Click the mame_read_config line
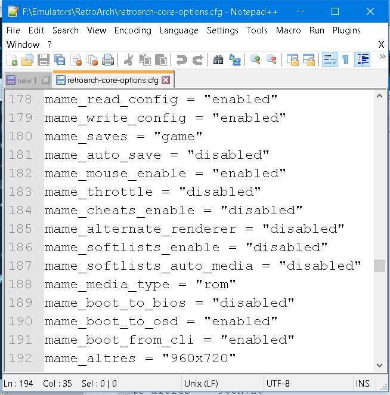 click(x=161, y=100)
